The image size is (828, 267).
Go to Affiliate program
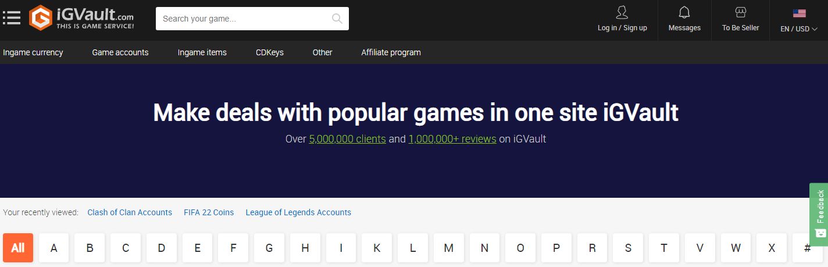391,52
